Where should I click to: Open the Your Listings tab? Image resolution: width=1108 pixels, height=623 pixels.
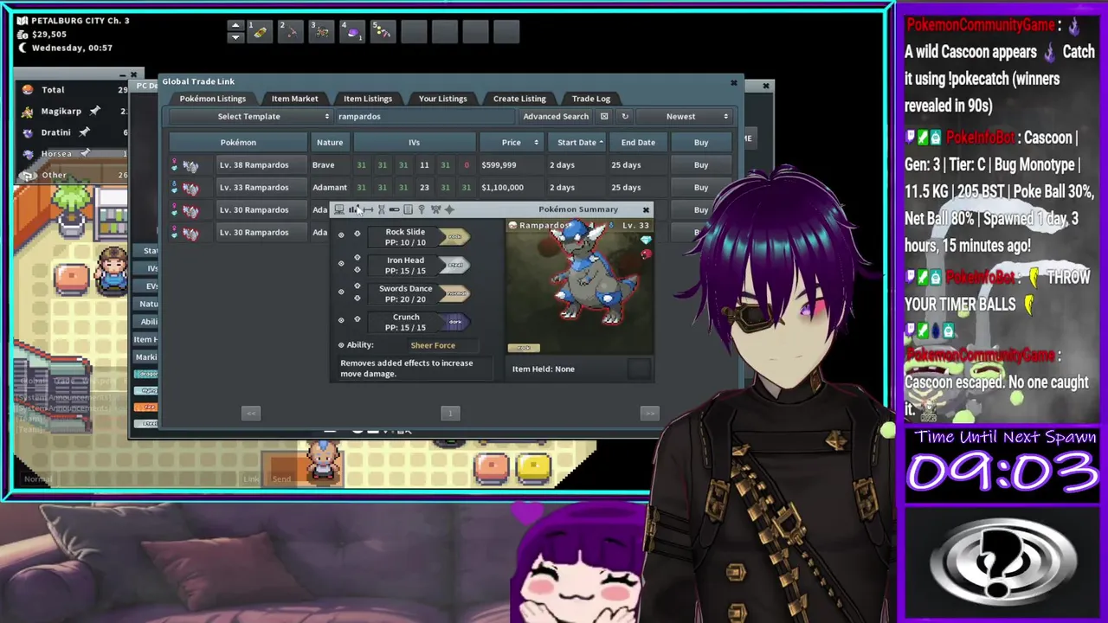pyautogui.click(x=443, y=99)
